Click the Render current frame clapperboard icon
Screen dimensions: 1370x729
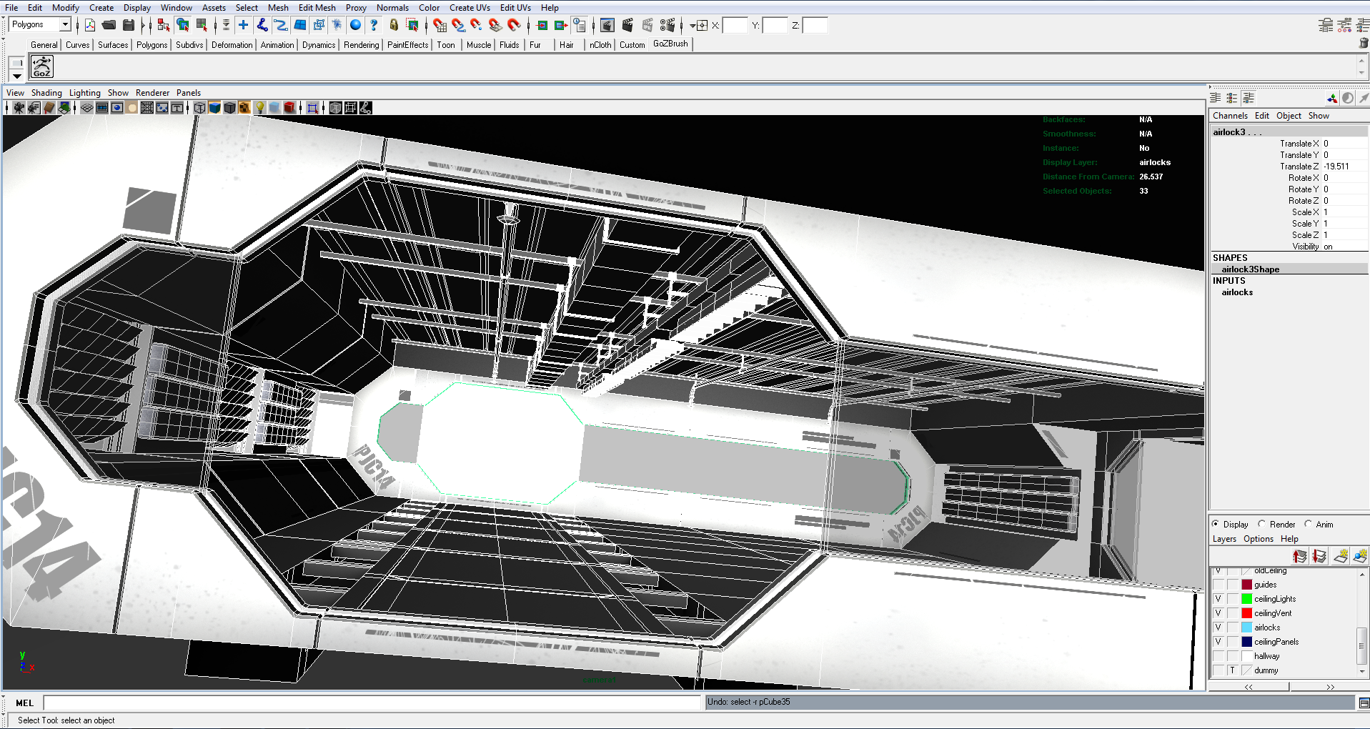[x=627, y=26]
